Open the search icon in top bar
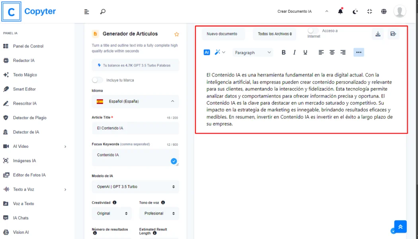418x239 pixels. point(103,11)
